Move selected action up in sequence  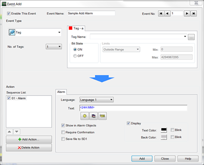[10, 132]
